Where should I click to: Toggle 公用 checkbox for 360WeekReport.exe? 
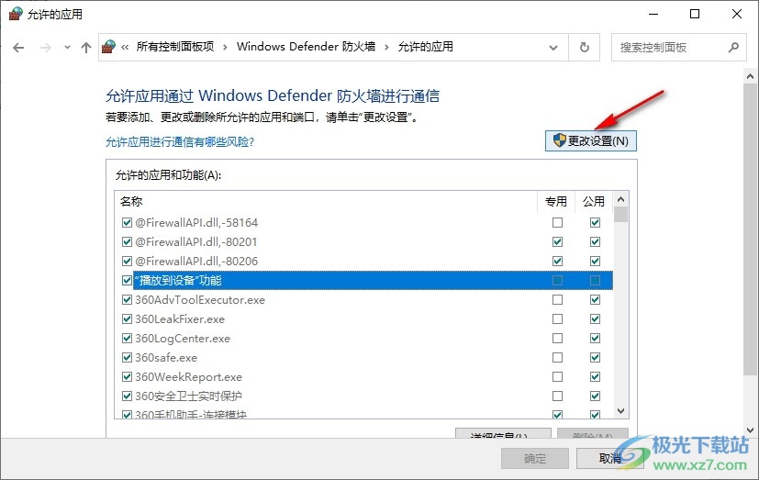click(595, 377)
